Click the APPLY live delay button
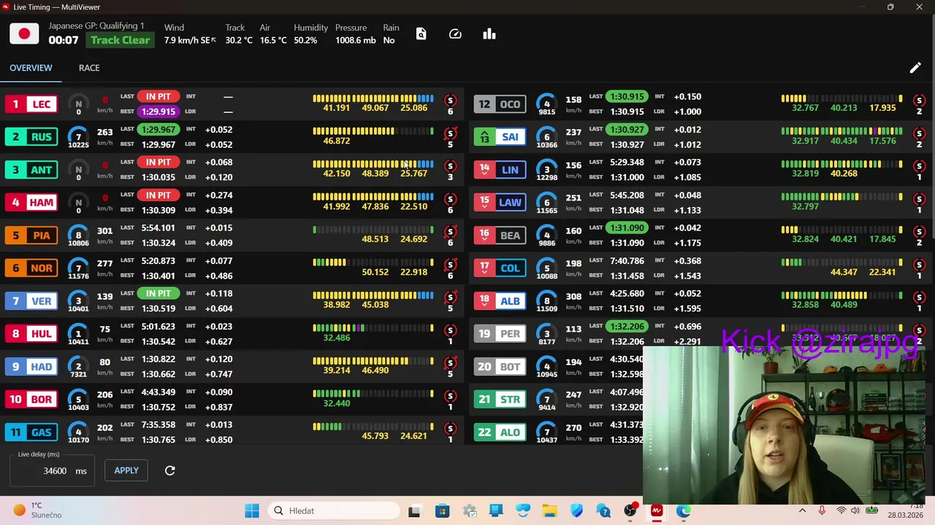935x525 pixels. click(x=126, y=470)
